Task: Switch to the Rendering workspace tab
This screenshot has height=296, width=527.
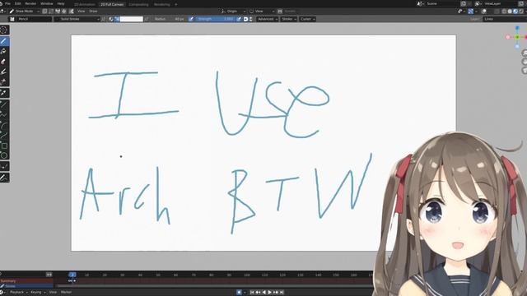Action: click(162, 4)
